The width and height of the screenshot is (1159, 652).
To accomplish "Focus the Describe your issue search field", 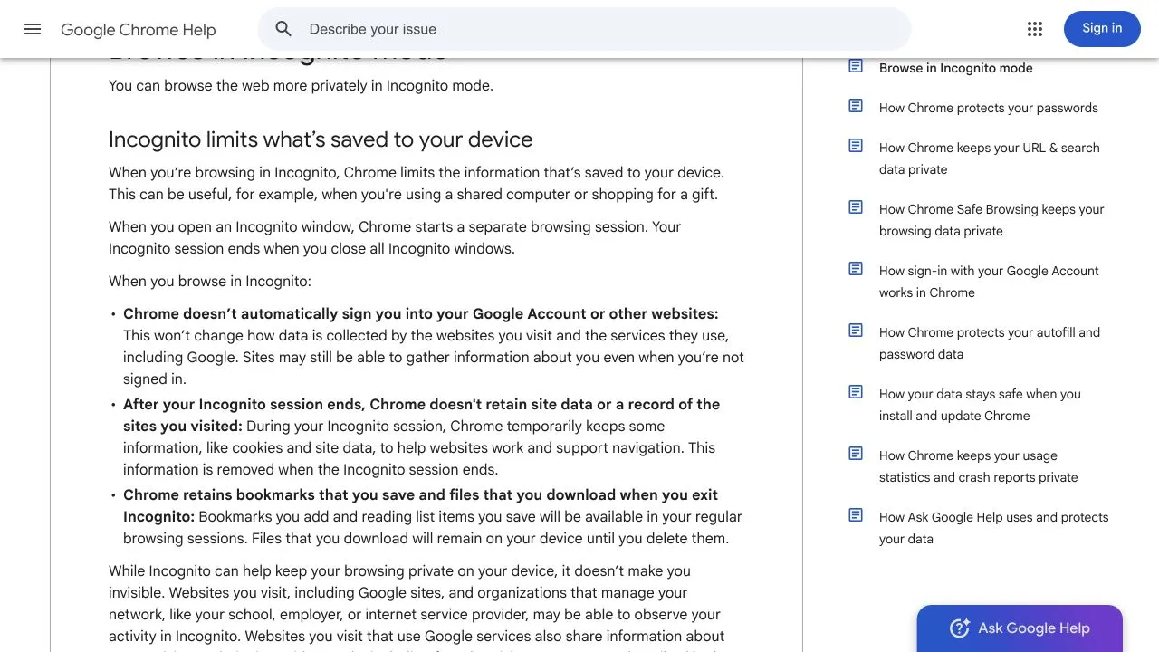I will [x=584, y=29].
